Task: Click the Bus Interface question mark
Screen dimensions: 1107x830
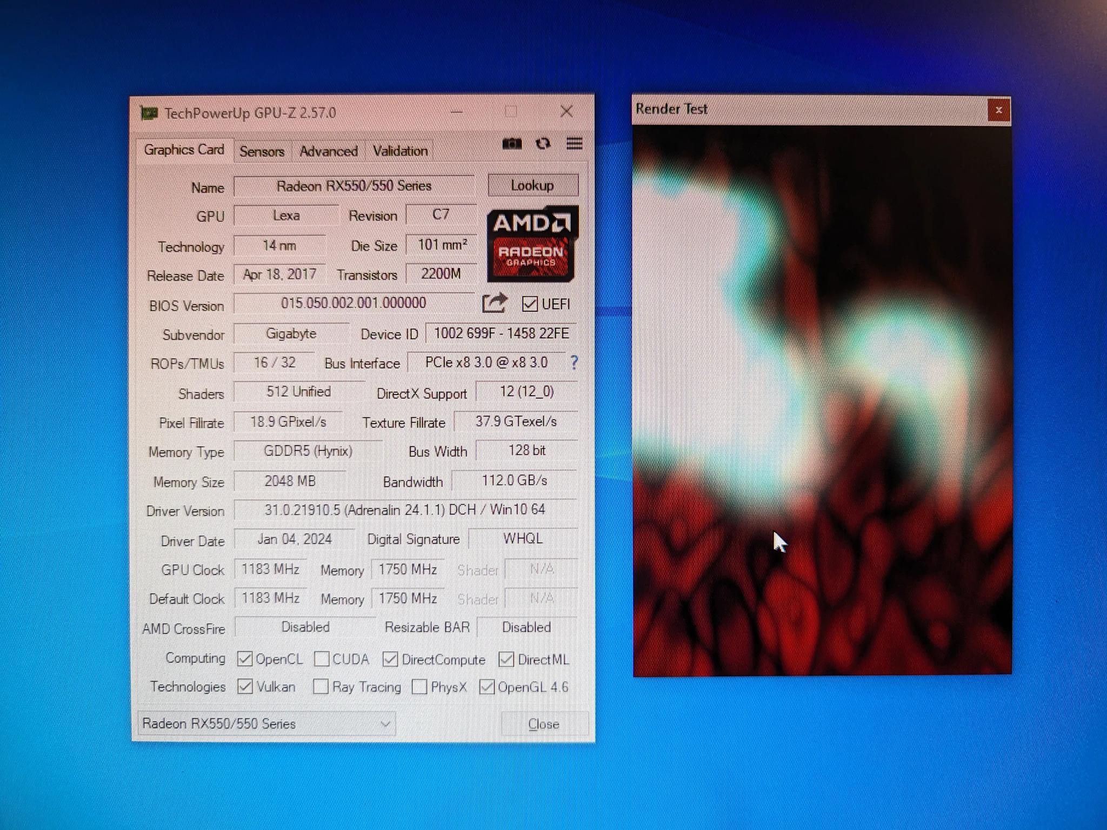Action: coord(574,363)
